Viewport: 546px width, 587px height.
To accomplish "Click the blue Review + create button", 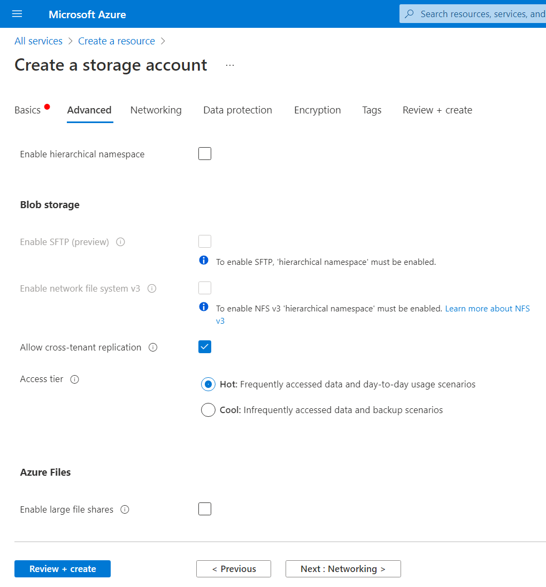I will tap(63, 569).
